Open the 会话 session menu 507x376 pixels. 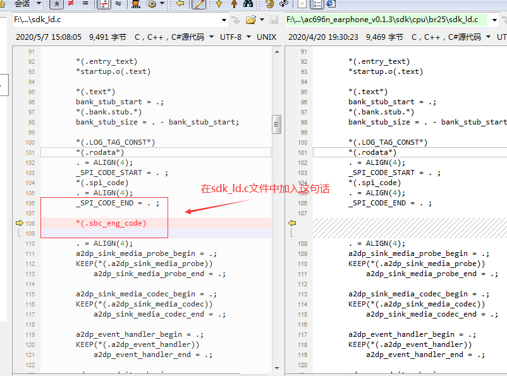coord(27,4)
